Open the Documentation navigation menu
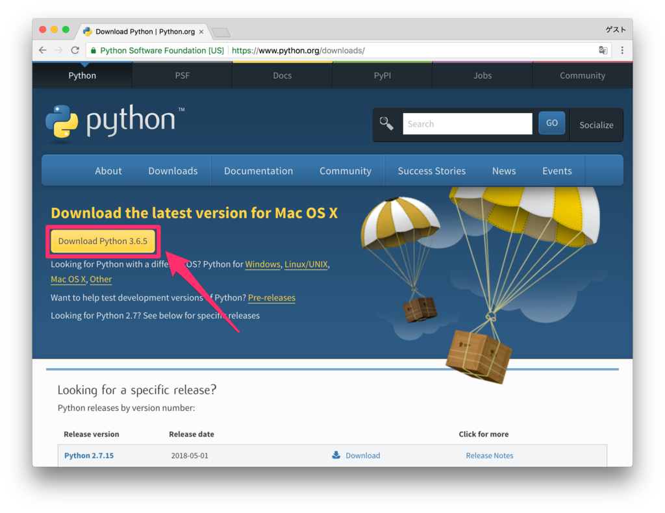The image size is (665, 513). pos(258,171)
